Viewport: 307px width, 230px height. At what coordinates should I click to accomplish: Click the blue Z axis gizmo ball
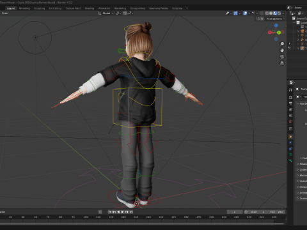tap(276, 26)
